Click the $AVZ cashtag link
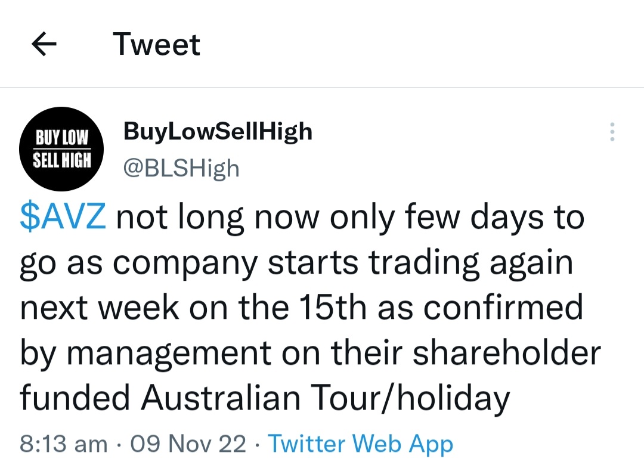Viewport: 644px width, 471px height. coord(63,218)
